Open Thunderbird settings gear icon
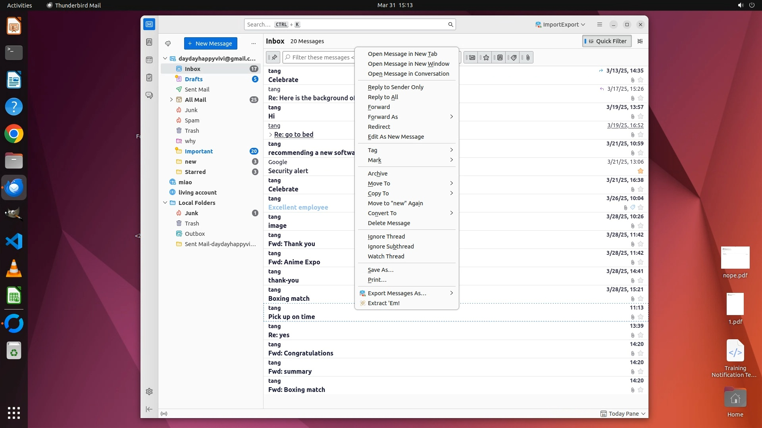The height and width of the screenshot is (428, 762). (x=149, y=392)
